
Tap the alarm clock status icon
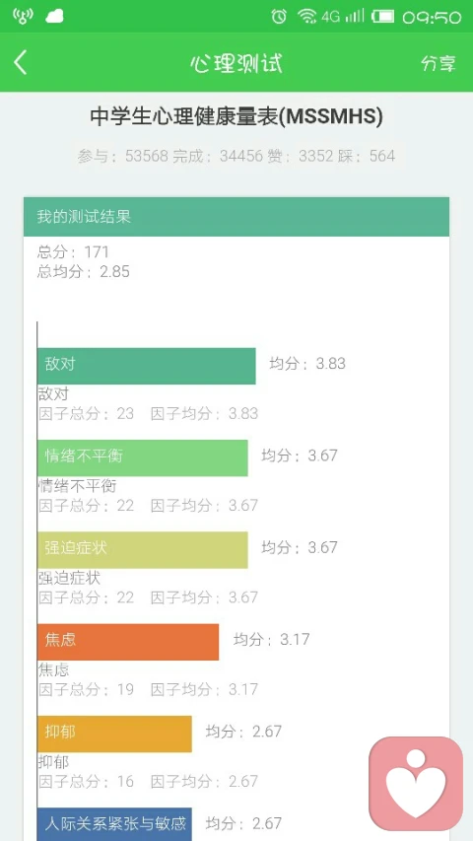tap(279, 16)
